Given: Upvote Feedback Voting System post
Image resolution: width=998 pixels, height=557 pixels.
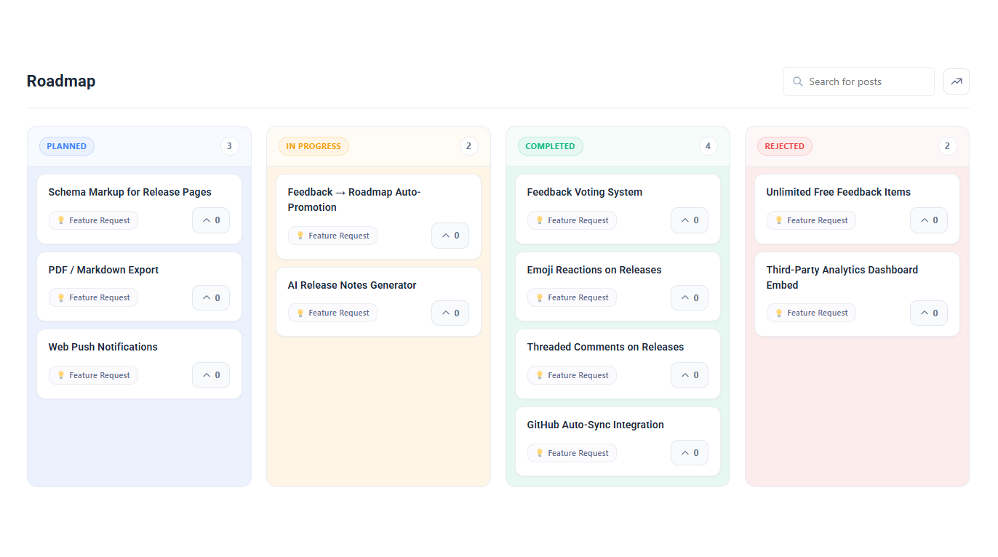Looking at the screenshot, I should 690,220.
